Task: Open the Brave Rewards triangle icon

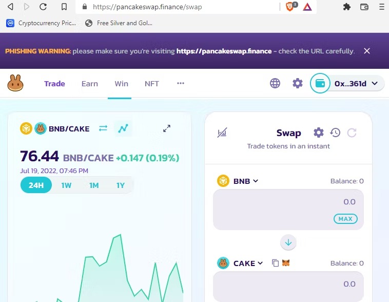Action: tap(307, 7)
